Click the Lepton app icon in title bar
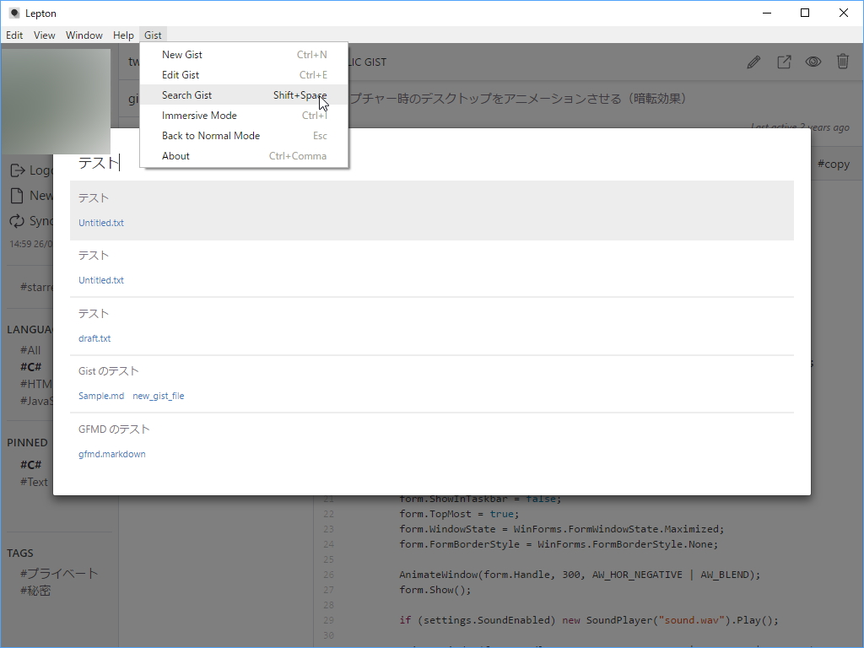This screenshot has width=864, height=648. (x=15, y=13)
